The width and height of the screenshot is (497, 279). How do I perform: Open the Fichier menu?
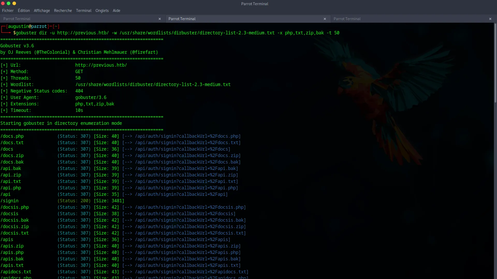[8, 11]
